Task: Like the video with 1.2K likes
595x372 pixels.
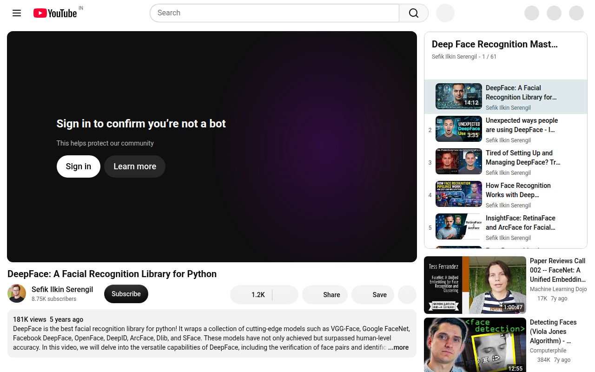Action: (x=251, y=295)
